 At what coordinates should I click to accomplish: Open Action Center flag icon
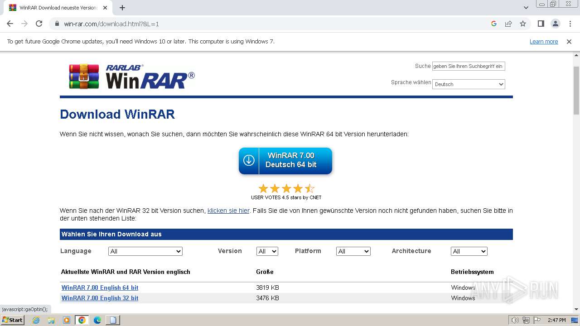point(536,320)
